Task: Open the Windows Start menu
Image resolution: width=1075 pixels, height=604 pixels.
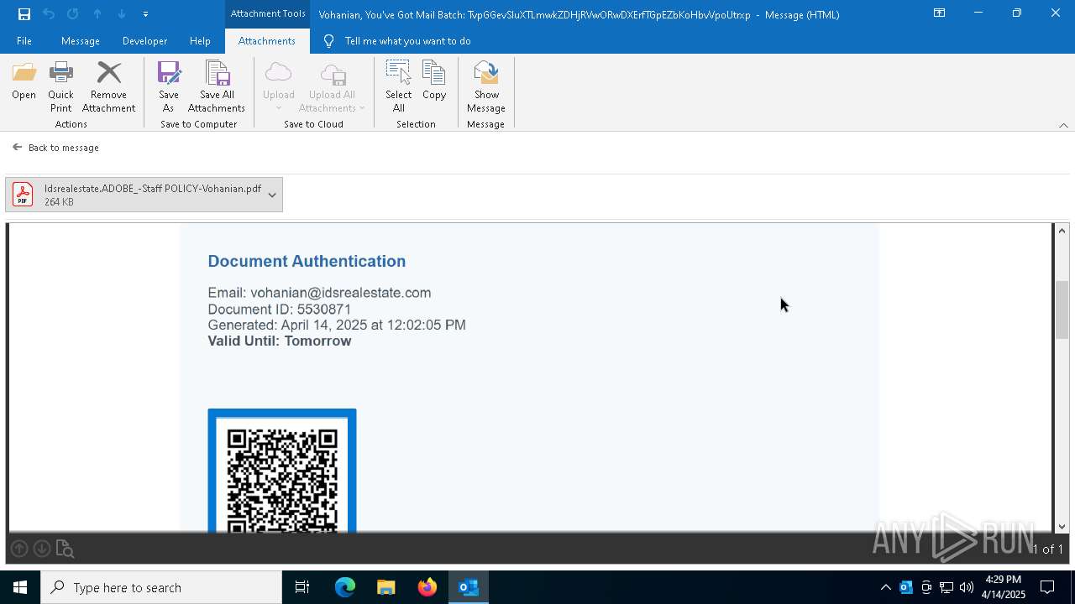Action: pos(20,587)
